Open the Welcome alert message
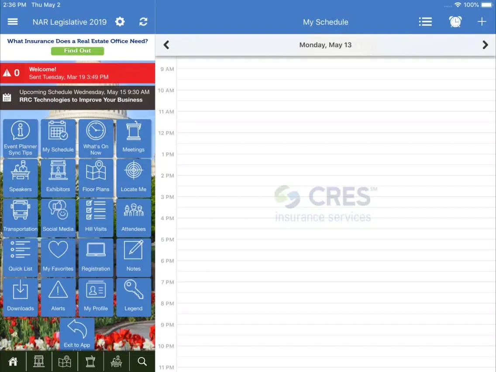Viewport: 496px width, 372px height. point(78,73)
